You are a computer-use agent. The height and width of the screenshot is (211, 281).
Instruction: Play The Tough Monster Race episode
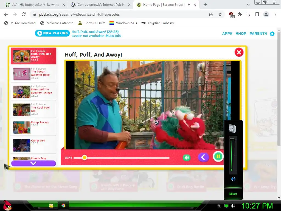[x=33, y=74]
